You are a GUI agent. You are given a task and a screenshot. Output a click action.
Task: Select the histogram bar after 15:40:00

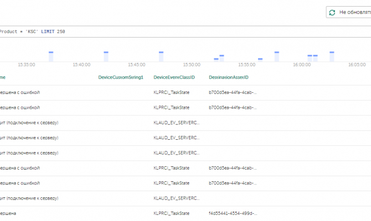pos(106,56)
